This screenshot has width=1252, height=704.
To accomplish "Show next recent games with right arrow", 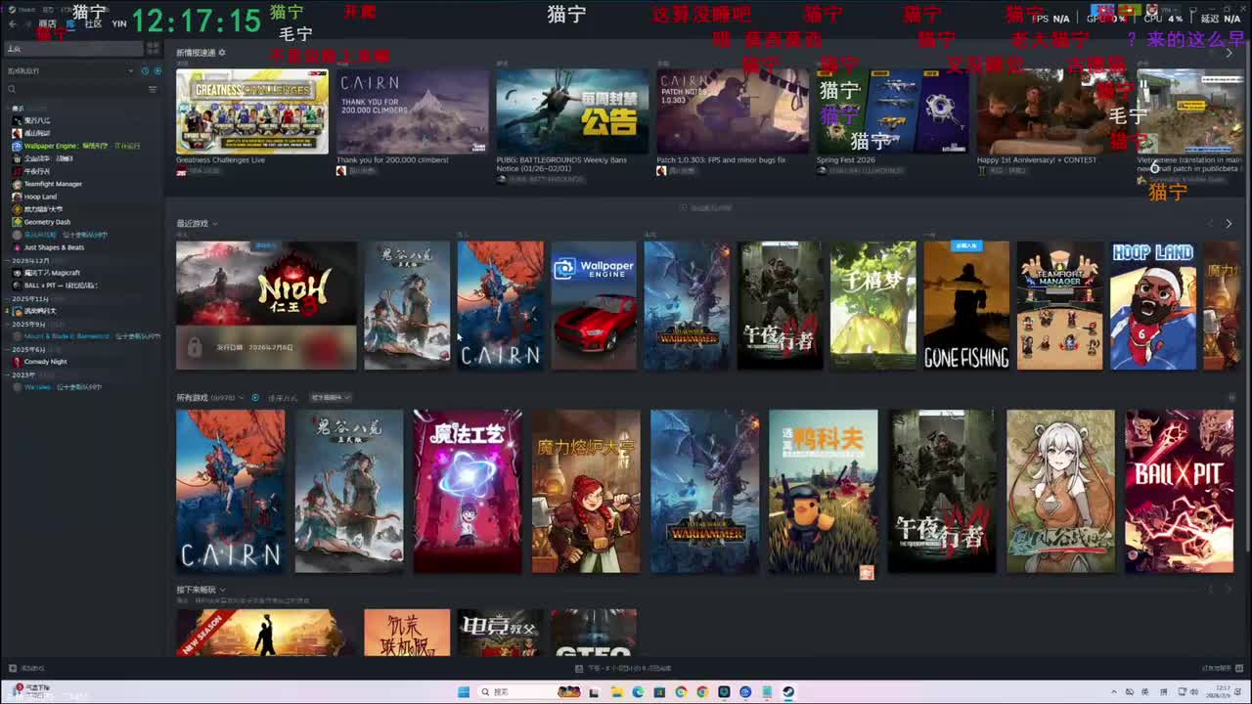I will [1229, 224].
